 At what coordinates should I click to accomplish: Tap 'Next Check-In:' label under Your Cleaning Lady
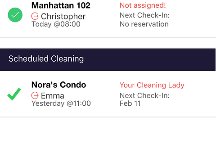coord(144,95)
